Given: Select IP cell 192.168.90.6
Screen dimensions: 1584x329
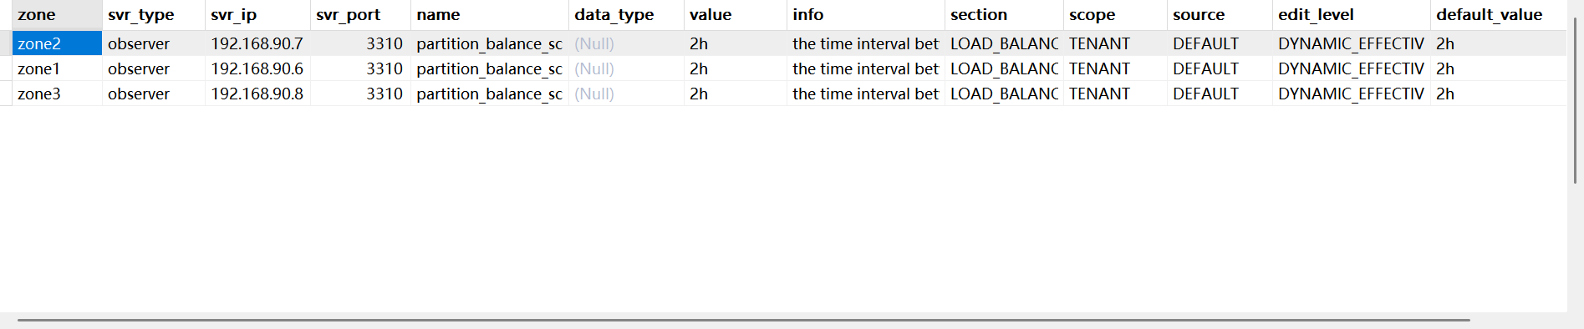Looking at the screenshot, I should 257,68.
